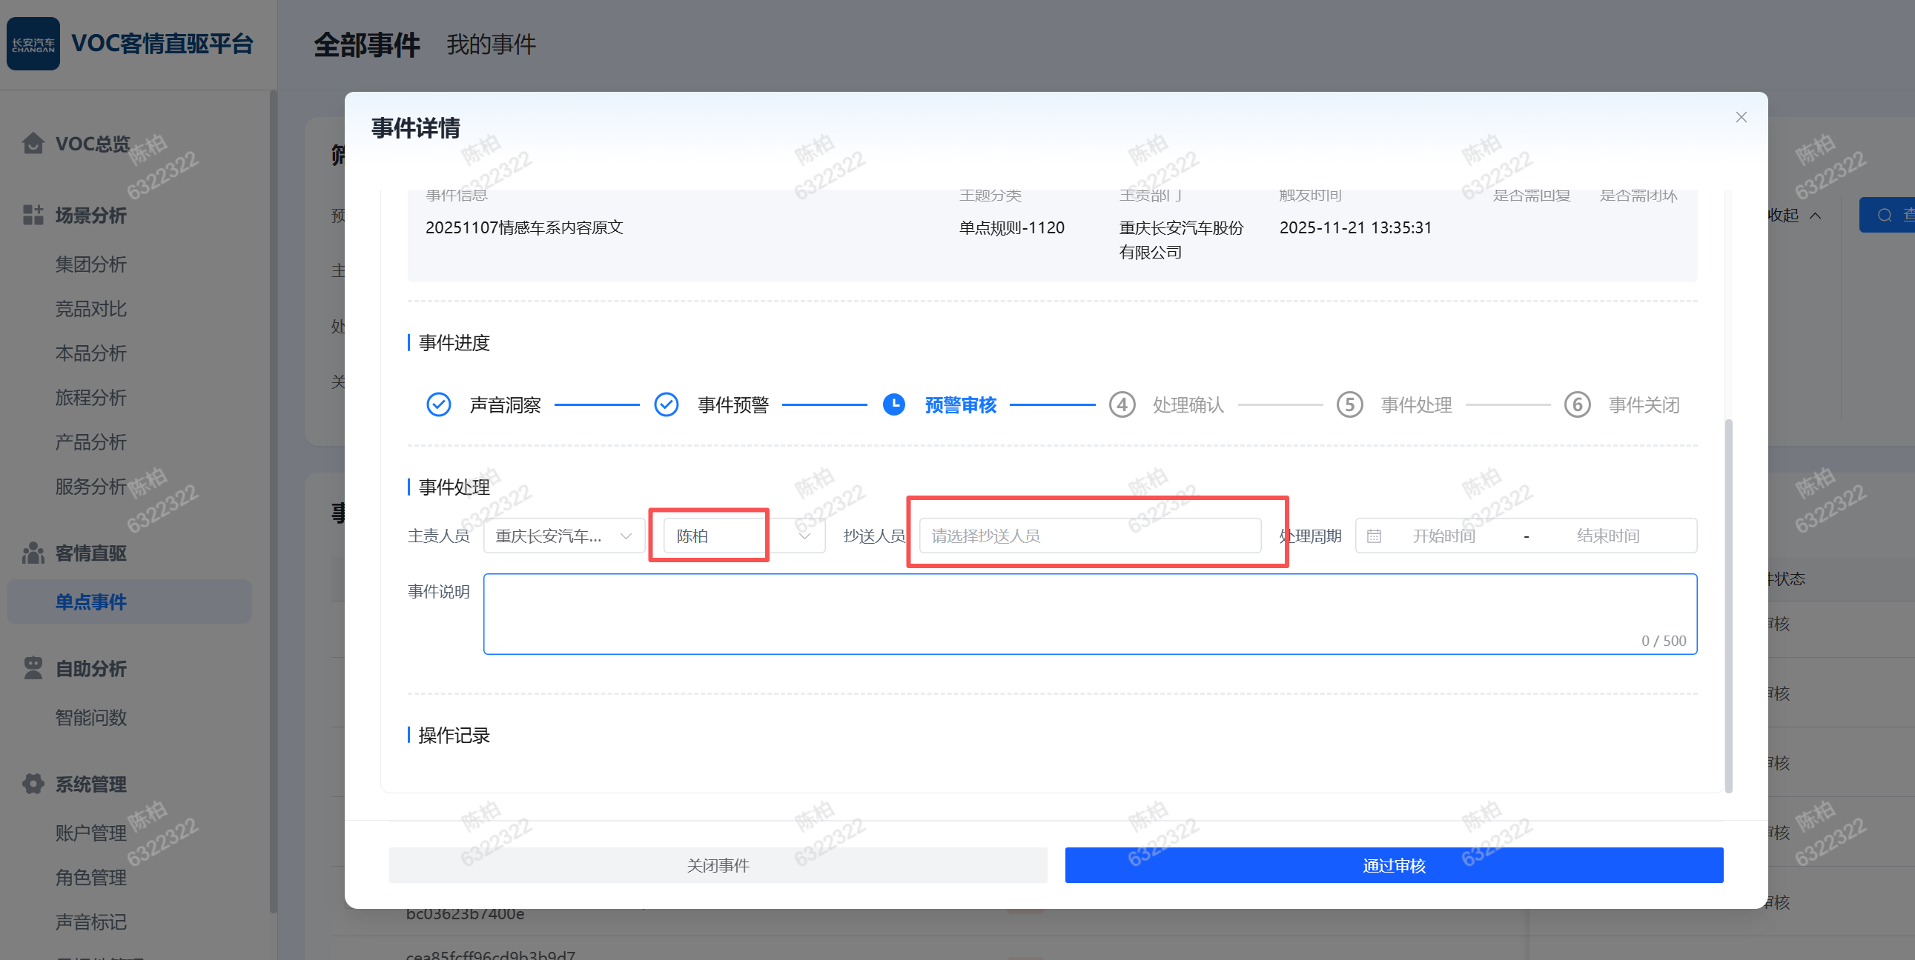Click into the 事件说明 text area
The width and height of the screenshot is (1915, 960).
pos(1089,613)
